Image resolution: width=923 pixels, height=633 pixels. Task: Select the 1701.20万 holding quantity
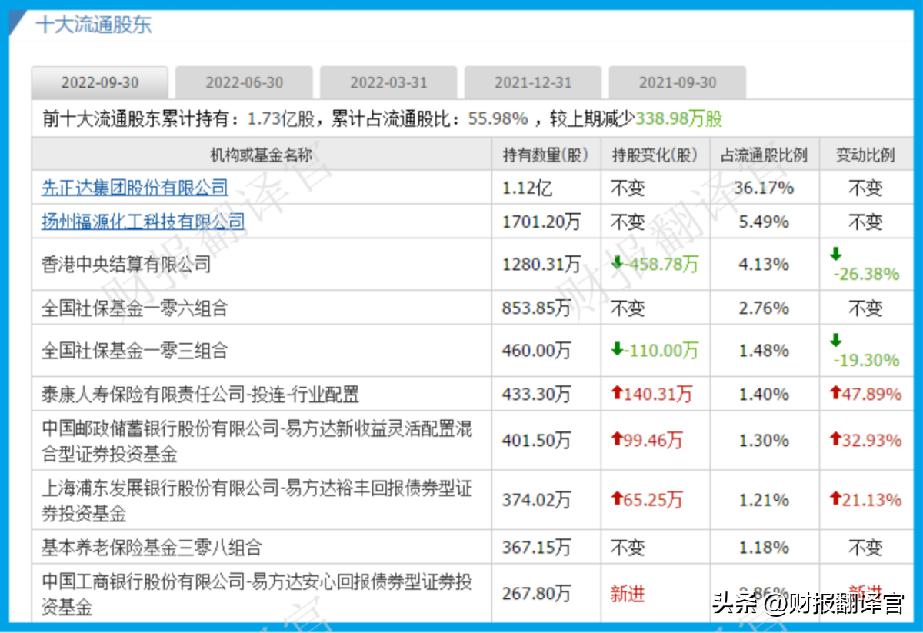541,222
